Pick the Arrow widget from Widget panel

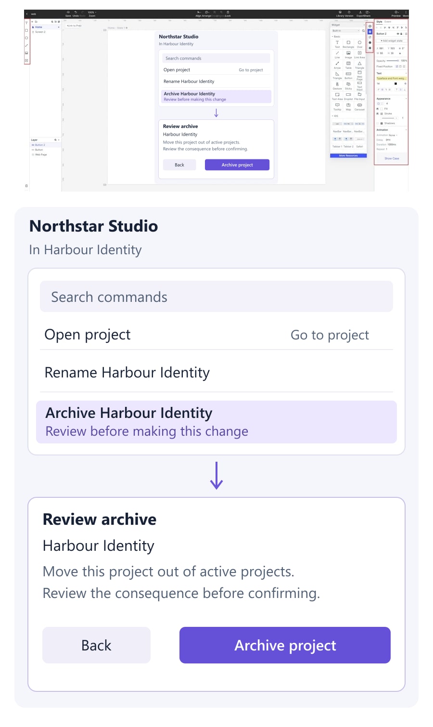coord(337,65)
